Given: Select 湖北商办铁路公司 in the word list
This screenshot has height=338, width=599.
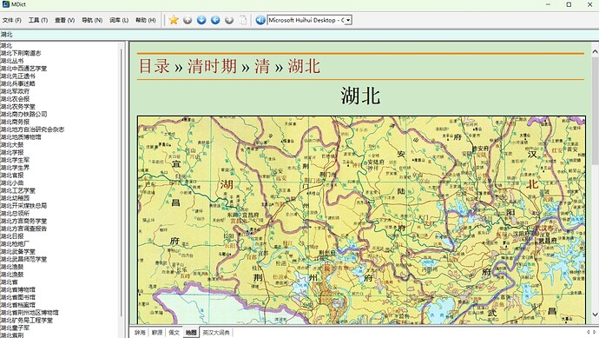Looking at the screenshot, I should 23,114.
